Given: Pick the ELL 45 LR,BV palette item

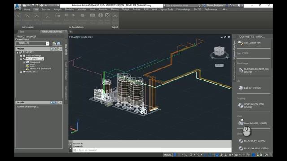Looking at the screenshot, I should pyautogui.click(x=252, y=141).
